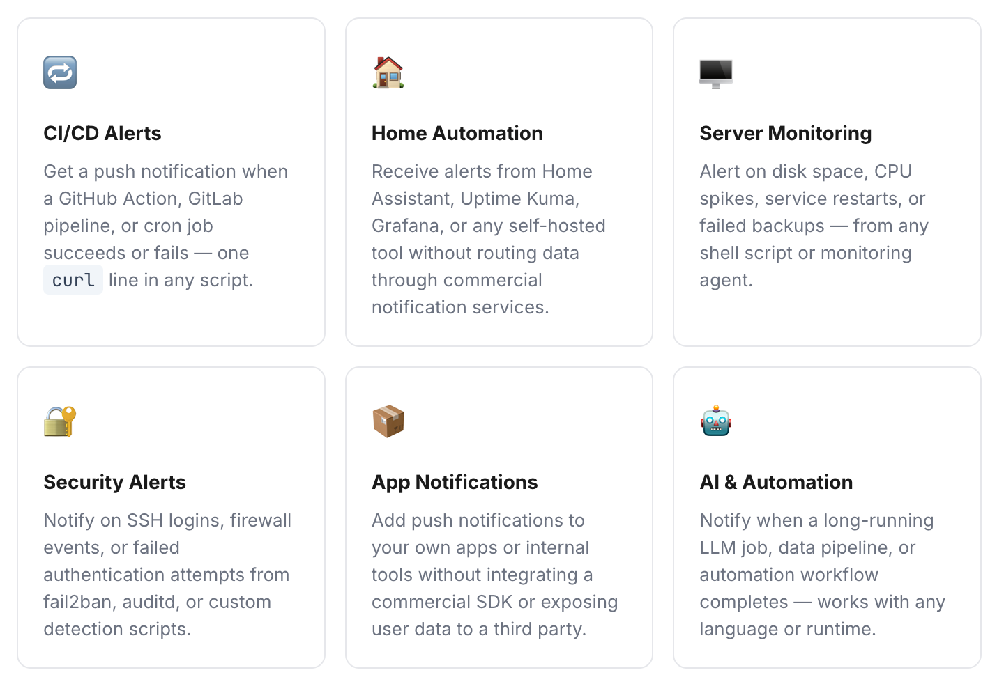
Task: Click the AI & Automation robot icon
Action: coord(715,421)
